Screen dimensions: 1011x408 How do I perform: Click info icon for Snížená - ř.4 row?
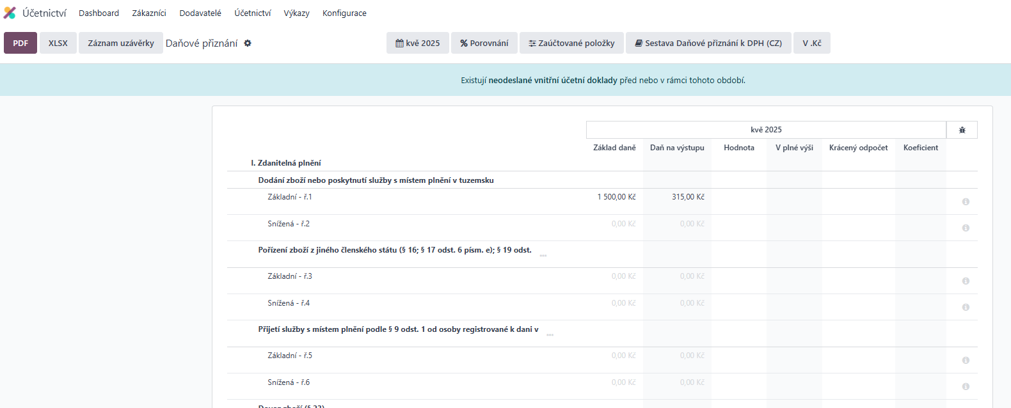(x=966, y=307)
